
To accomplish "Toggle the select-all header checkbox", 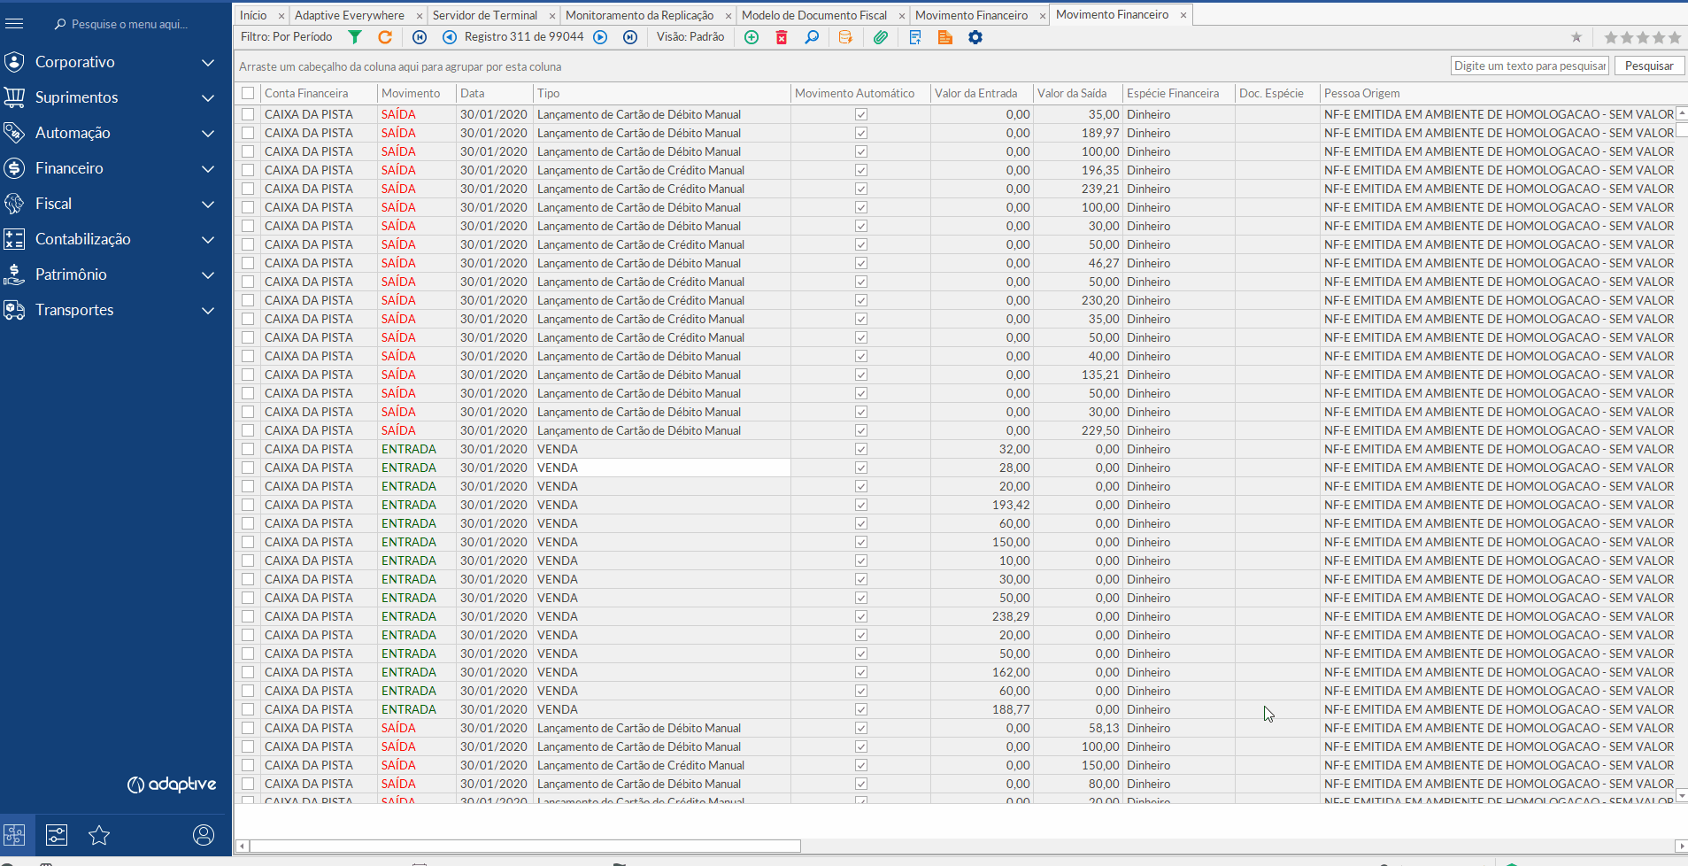I will point(248,93).
